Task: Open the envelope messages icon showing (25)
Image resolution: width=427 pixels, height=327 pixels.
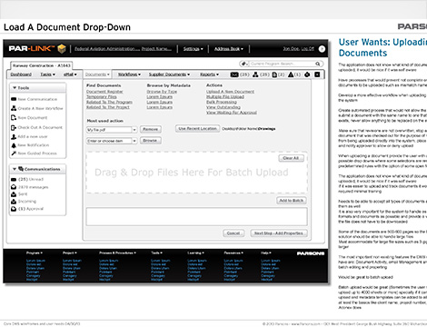Action: [234, 74]
